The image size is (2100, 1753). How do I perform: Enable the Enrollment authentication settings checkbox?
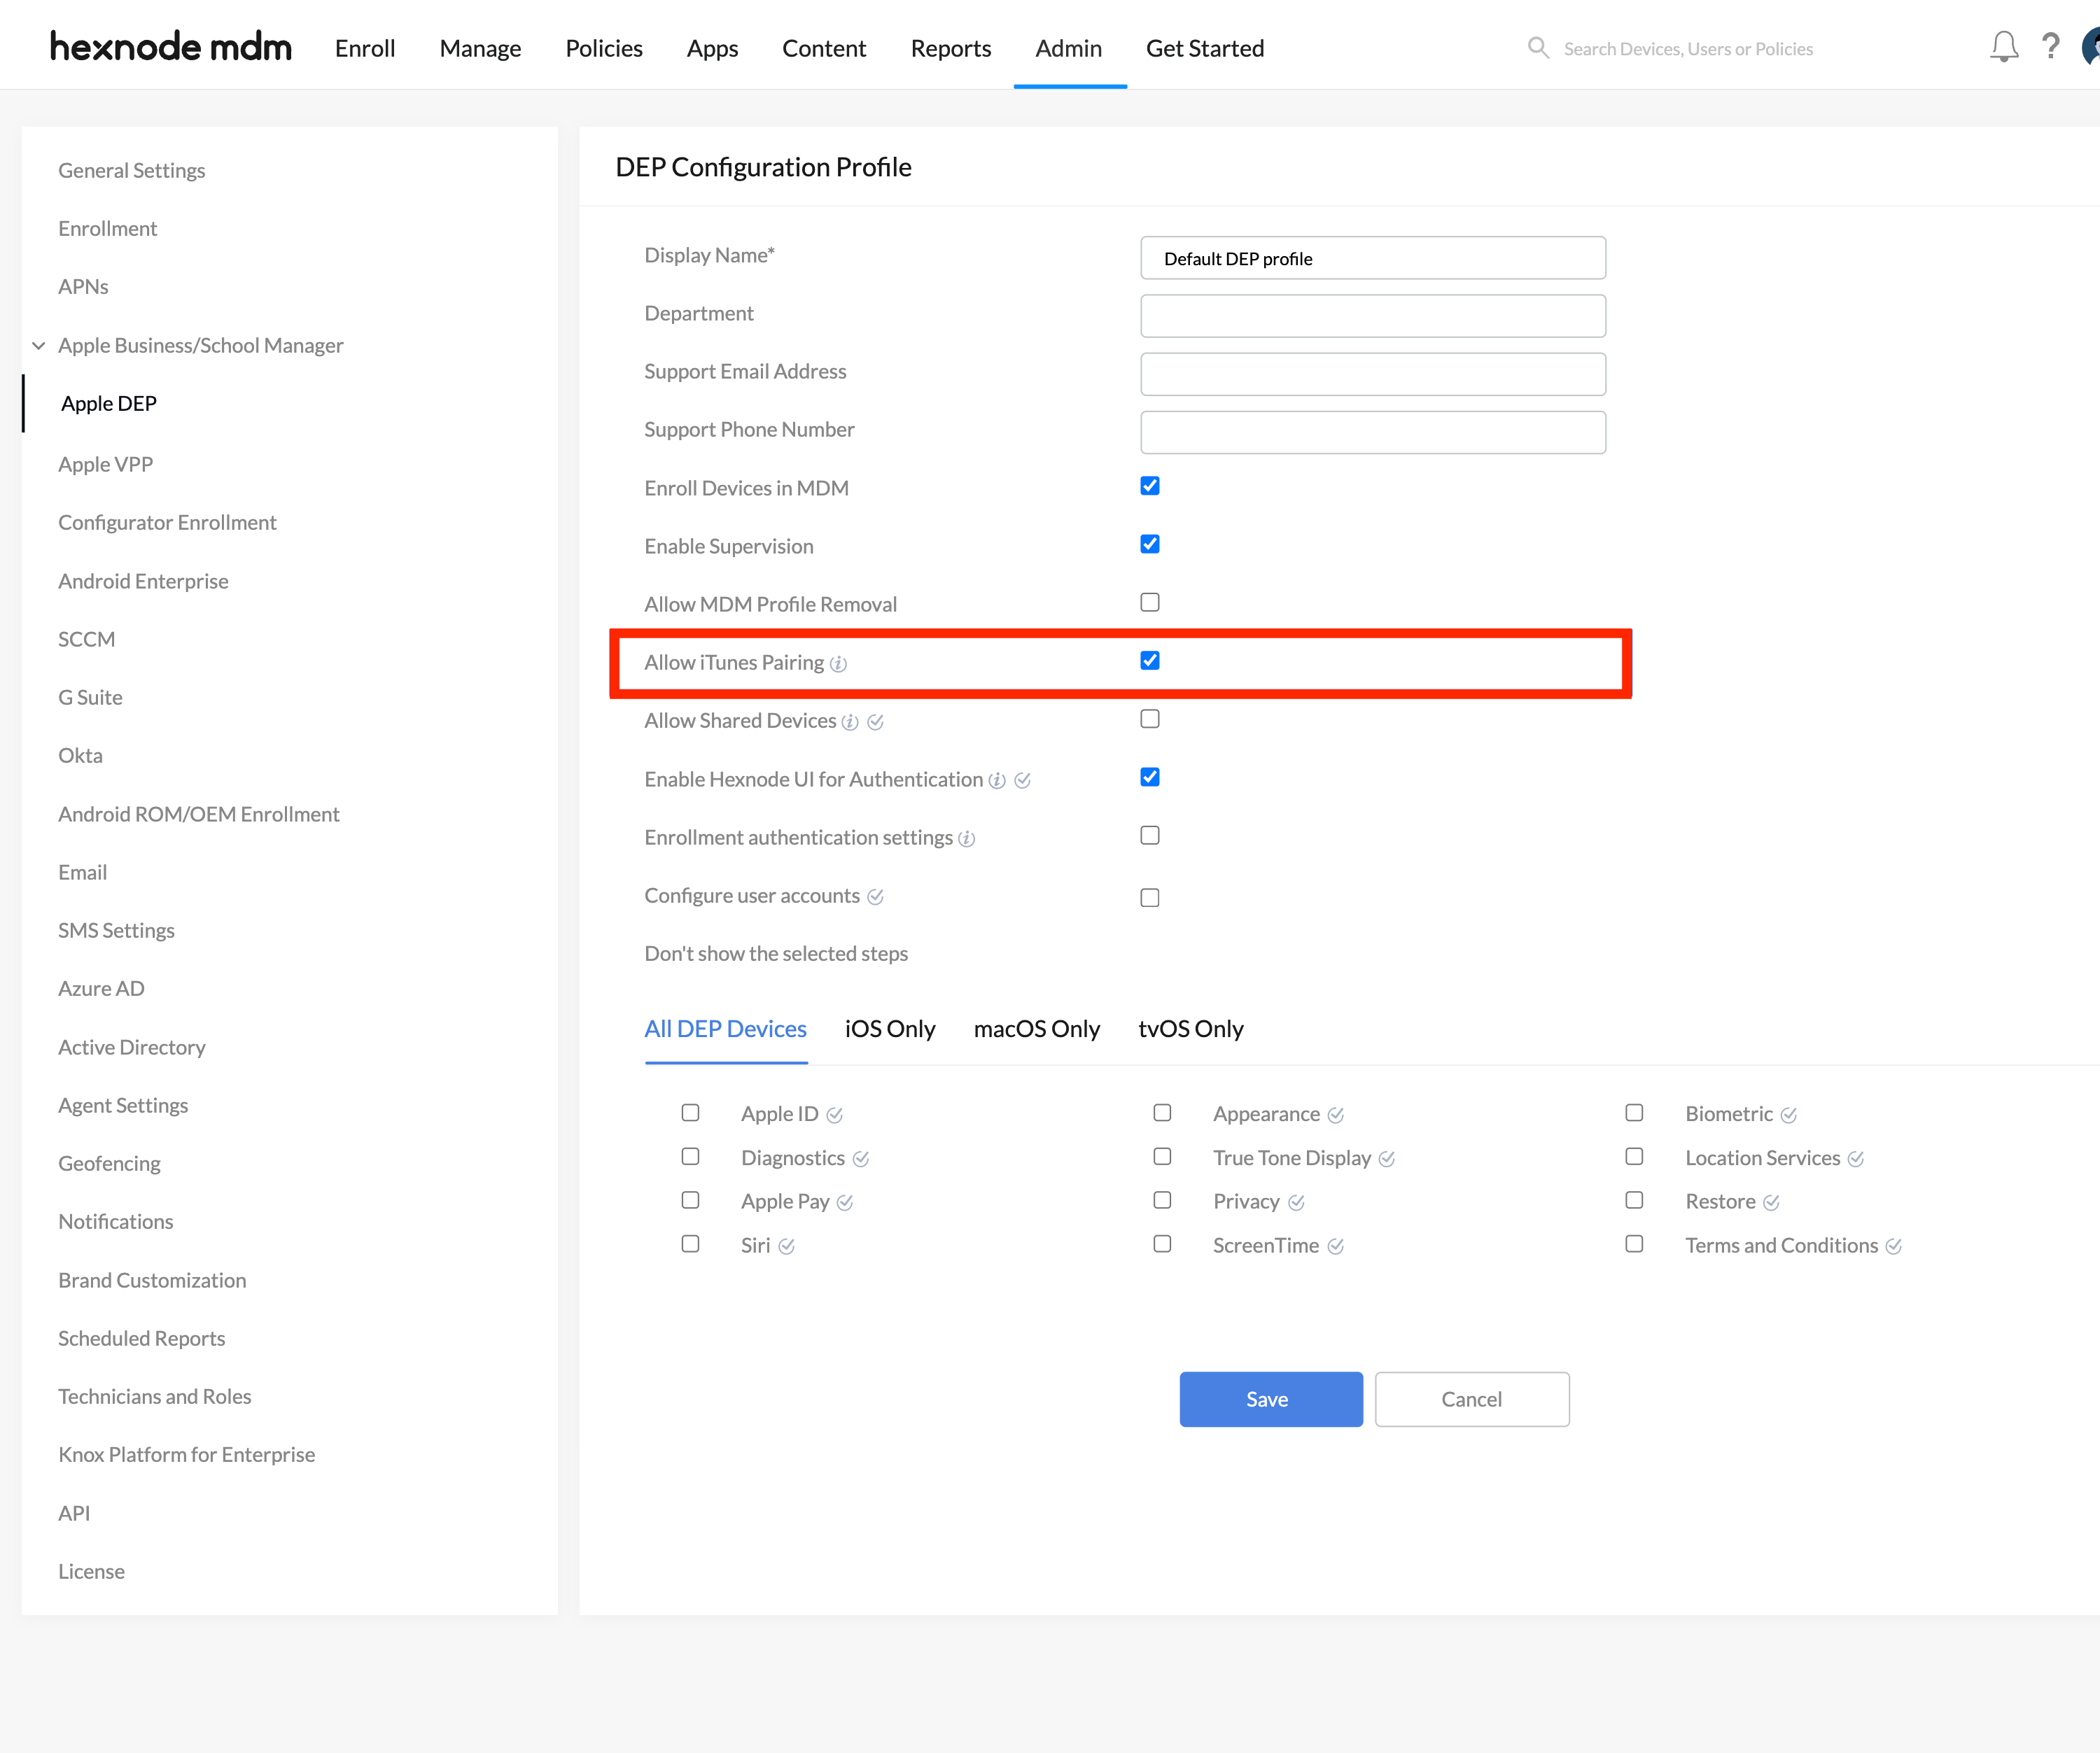click(x=1149, y=837)
